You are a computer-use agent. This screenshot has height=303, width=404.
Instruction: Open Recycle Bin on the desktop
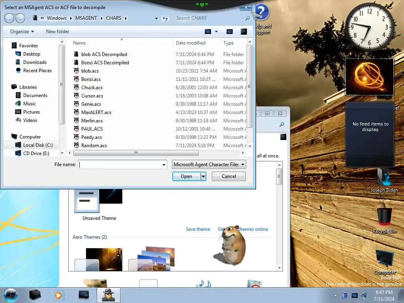pos(384,217)
